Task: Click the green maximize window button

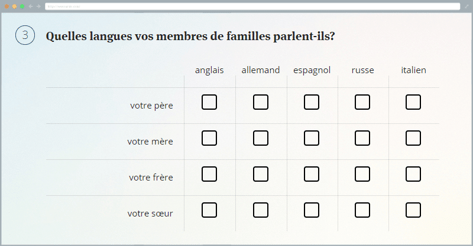Action: [22, 6]
